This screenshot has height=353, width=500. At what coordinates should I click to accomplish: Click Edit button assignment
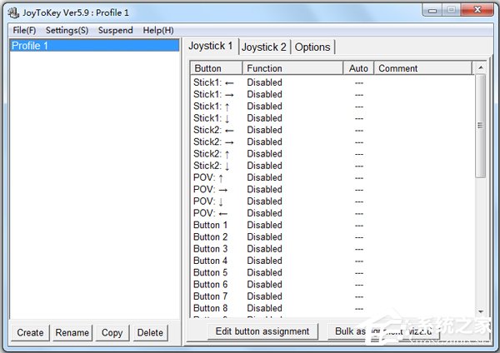pyautogui.click(x=262, y=331)
